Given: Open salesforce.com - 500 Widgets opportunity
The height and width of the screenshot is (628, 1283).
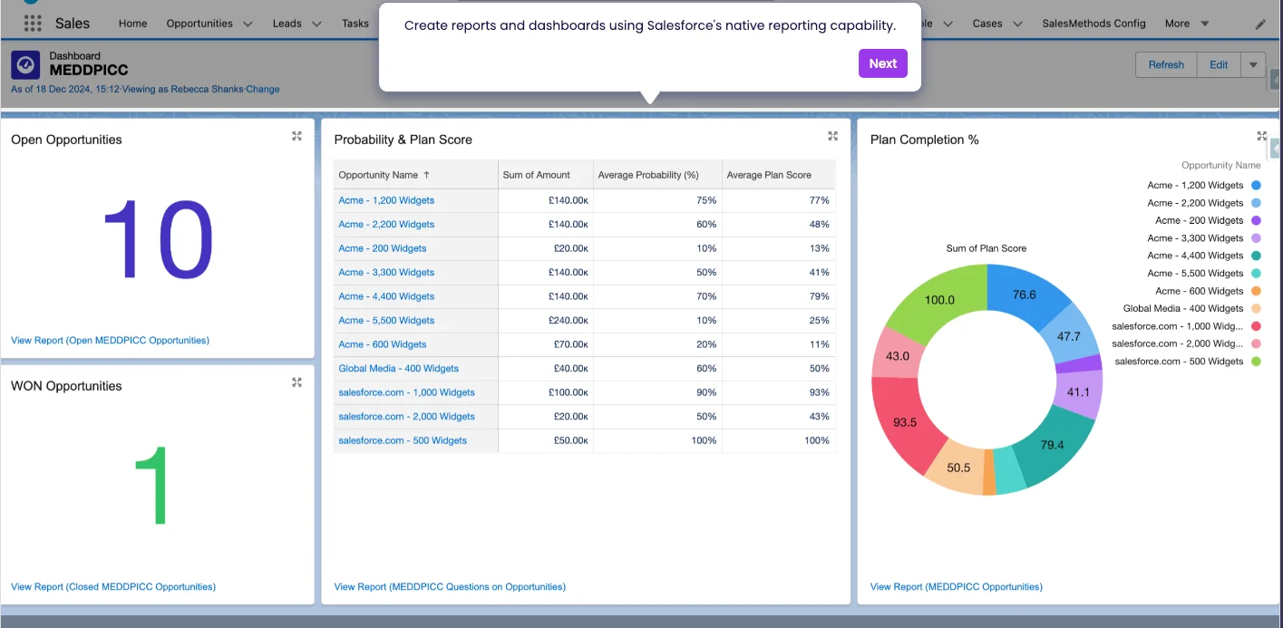Looking at the screenshot, I should pyautogui.click(x=403, y=440).
